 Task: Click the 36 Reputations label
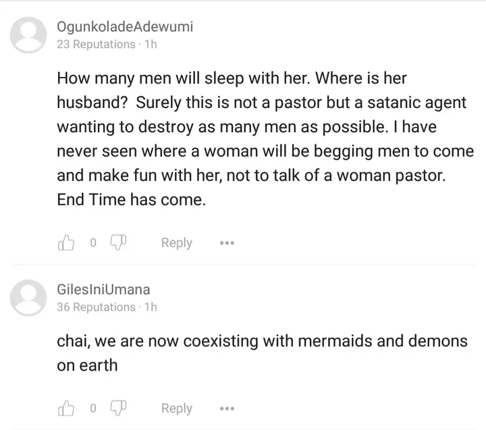(x=96, y=307)
